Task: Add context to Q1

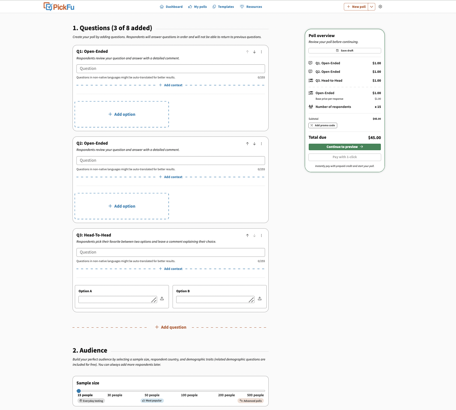Action: (171, 85)
